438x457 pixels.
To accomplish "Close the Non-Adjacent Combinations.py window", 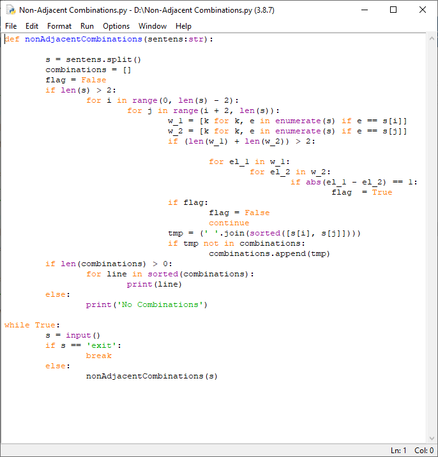I will (x=423, y=10).
